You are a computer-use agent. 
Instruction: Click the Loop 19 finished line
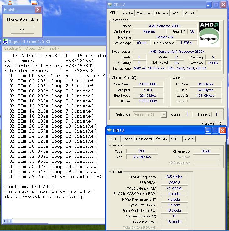tap(53, 172)
